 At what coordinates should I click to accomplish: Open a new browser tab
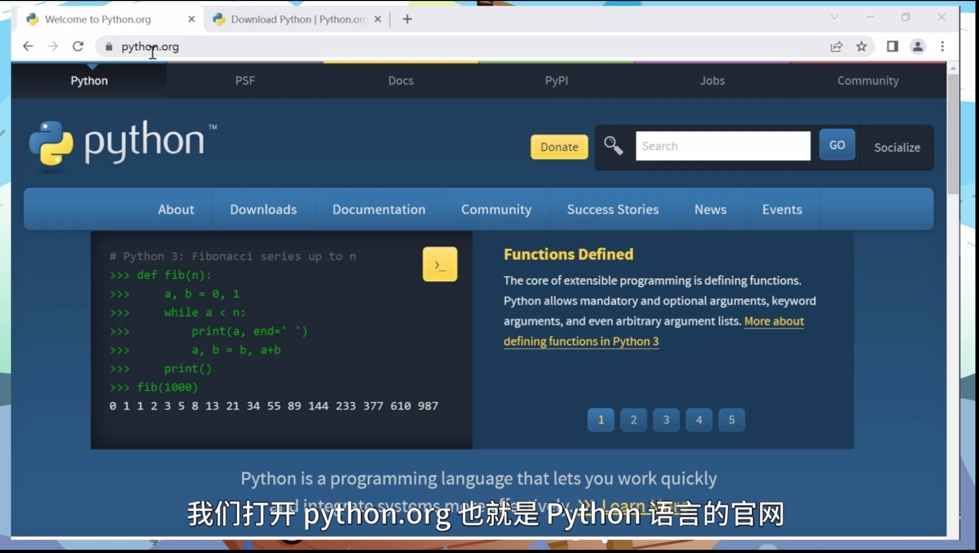point(407,19)
